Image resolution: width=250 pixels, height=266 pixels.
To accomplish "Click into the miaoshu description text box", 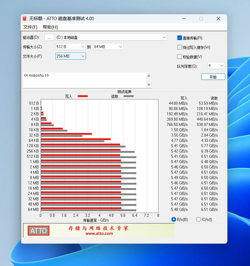I will [x=84, y=80].
